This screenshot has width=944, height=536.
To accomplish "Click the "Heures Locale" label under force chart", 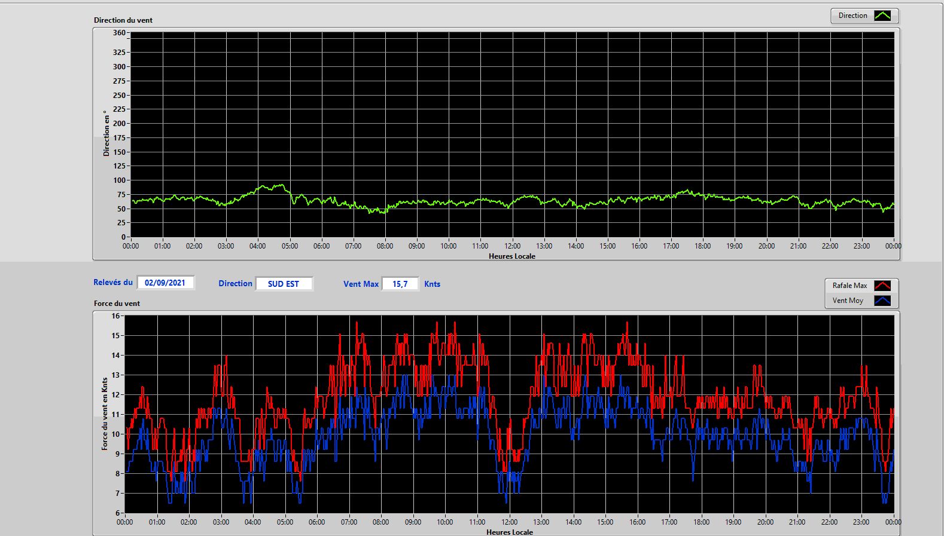I will (x=510, y=532).
